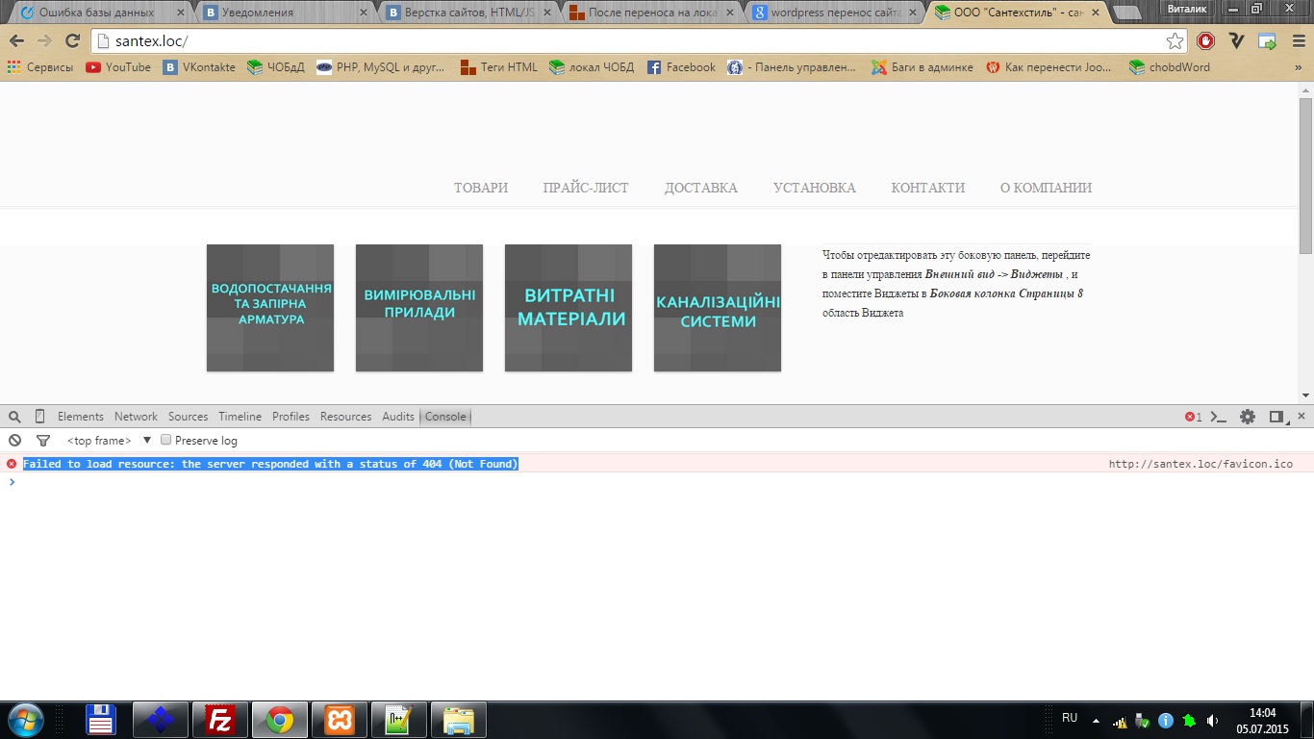Image resolution: width=1314 pixels, height=739 pixels.
Task: Click the console filter funnel icon
Action: pyautogui.click(x=42, y=441)
